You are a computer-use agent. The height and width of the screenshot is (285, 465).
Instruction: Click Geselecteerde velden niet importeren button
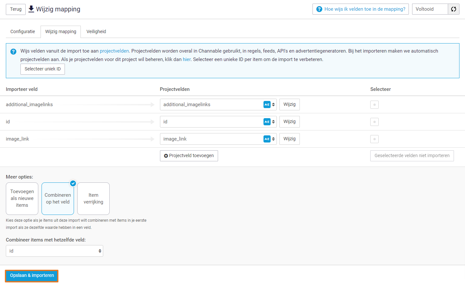click(412, 156)
